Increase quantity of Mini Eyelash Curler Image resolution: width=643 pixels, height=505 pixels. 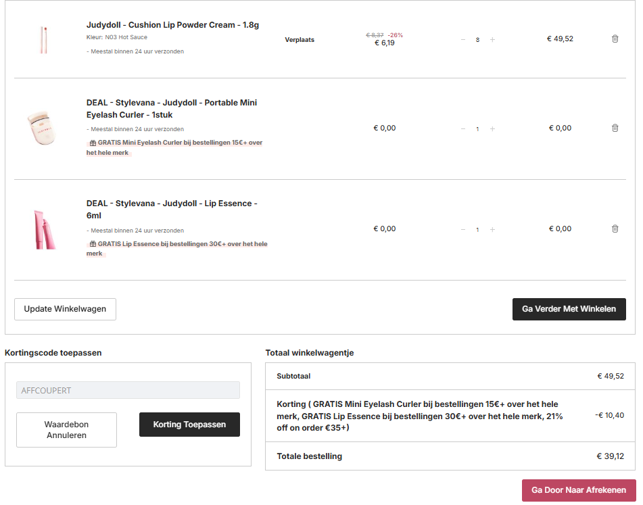tap(492, 128)
